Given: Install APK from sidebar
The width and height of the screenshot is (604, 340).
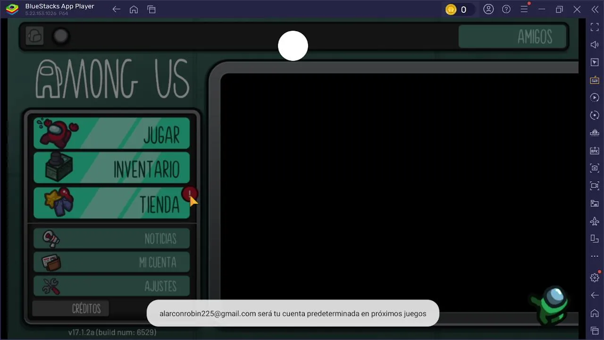Looking at the screenshot, I should click(x=595, y=151).
